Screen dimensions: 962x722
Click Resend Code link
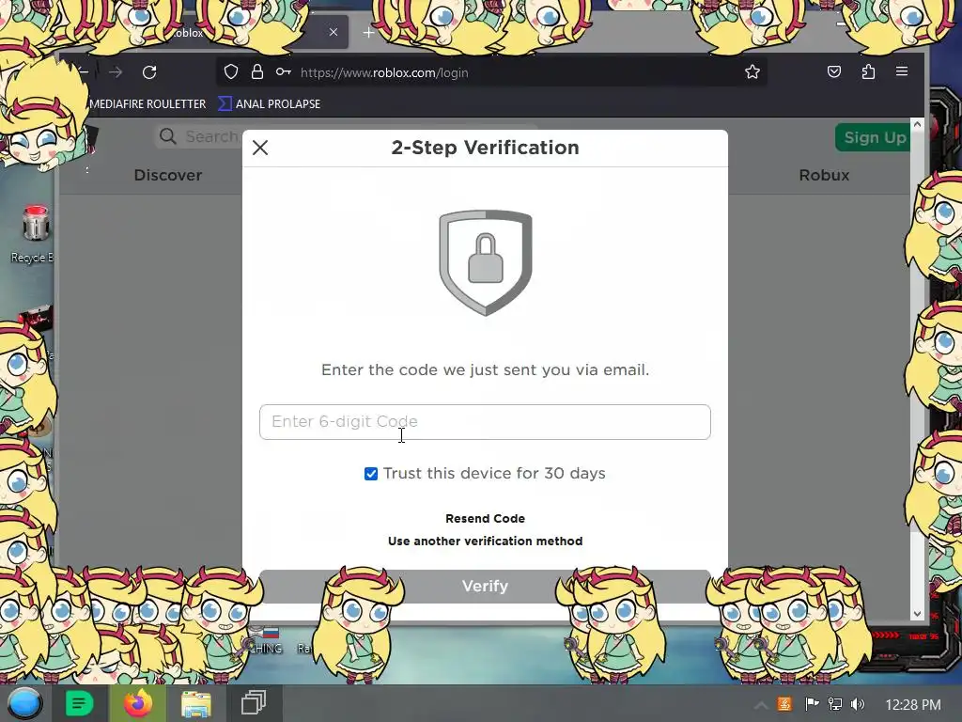(x=485, y=518)
